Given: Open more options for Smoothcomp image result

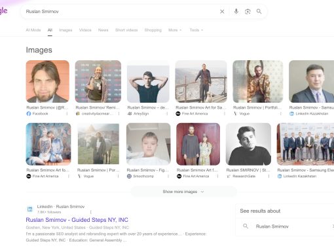Looking at the screenshot, I should pyautogui.click(x=168, y=176).
